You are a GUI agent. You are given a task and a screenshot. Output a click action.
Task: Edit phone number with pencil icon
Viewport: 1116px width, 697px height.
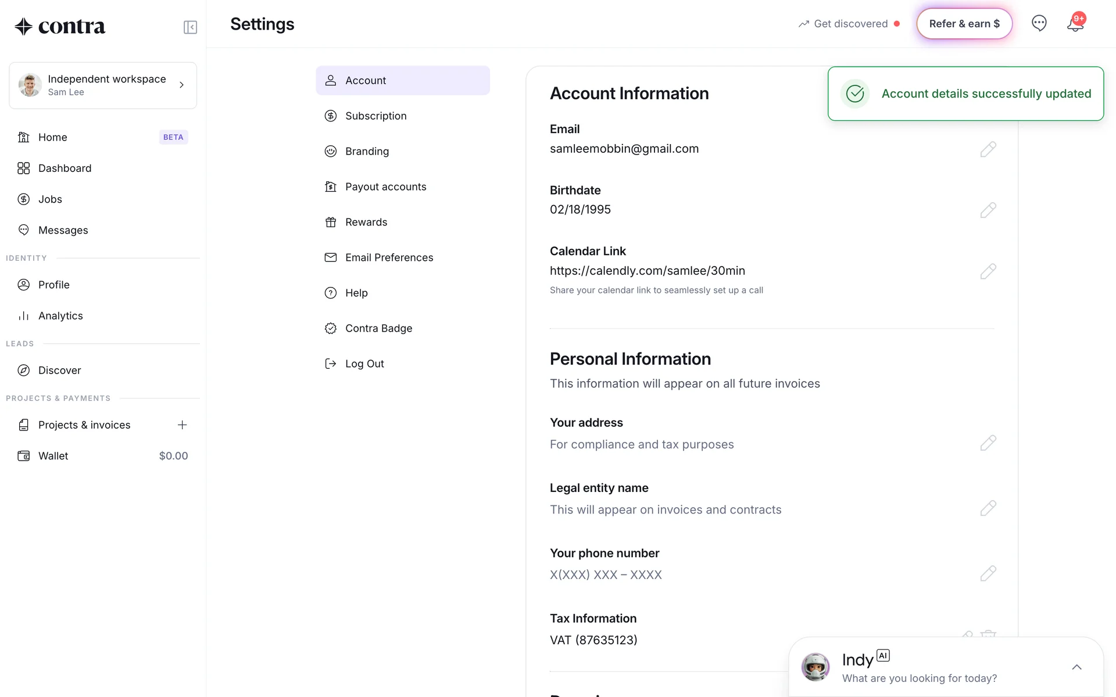[x=988, y=573]
